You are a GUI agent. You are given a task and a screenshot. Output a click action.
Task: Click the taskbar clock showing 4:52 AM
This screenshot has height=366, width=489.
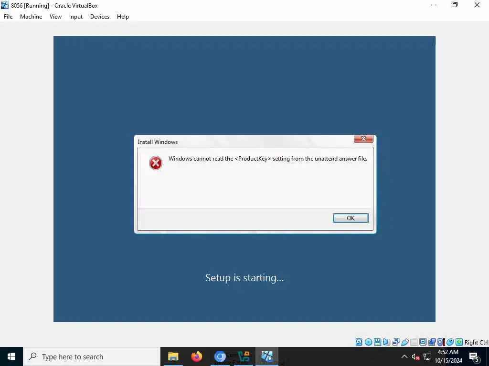[x=448, y=356]
